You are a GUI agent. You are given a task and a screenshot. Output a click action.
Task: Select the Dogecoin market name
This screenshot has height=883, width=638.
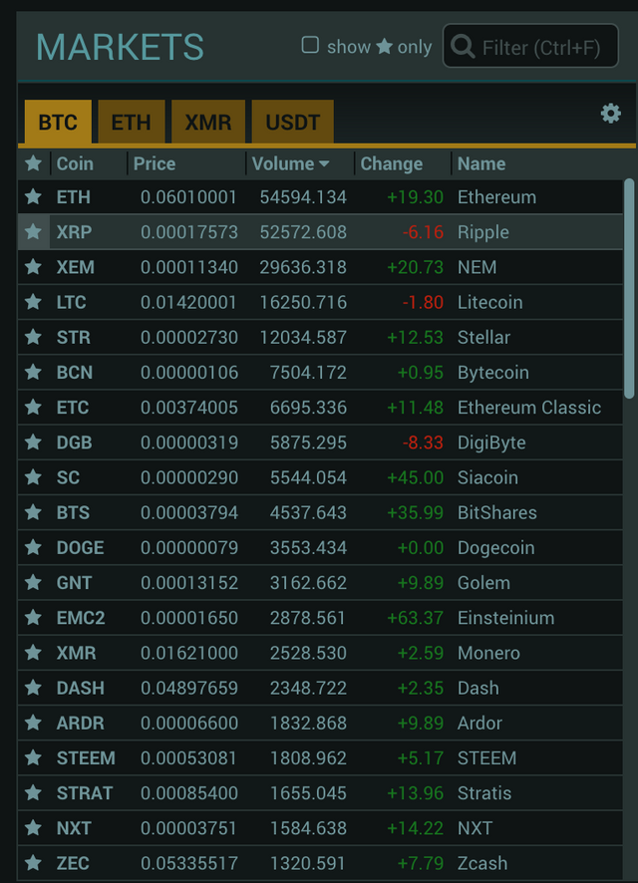point(496,547)
